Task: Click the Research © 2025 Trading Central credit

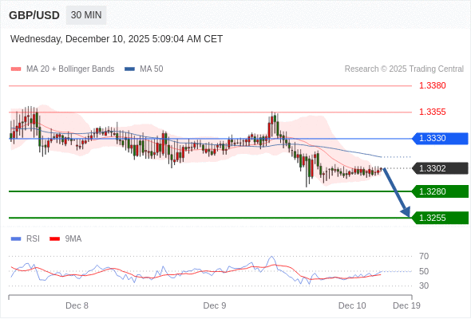Action: click(x=404, y=69)
